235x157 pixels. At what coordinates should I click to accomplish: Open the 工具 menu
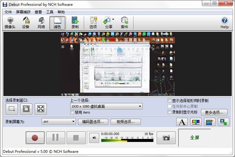(50, 12)
